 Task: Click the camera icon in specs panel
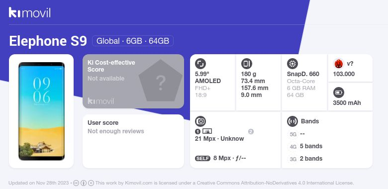coord(200,121)
